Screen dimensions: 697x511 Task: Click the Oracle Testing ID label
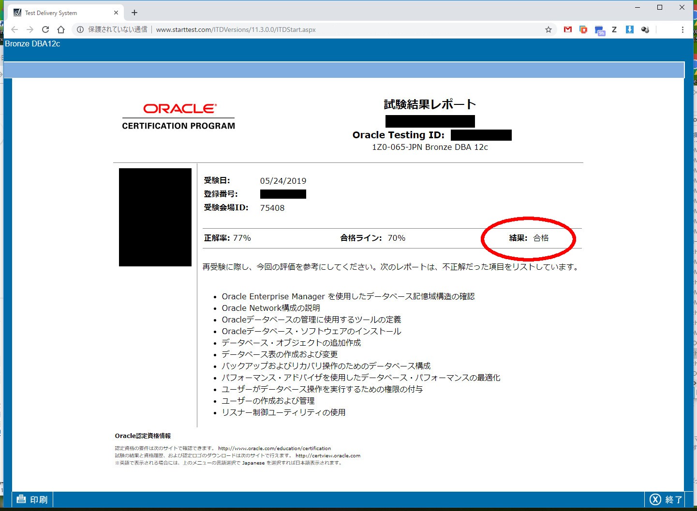tap(399, 135)
